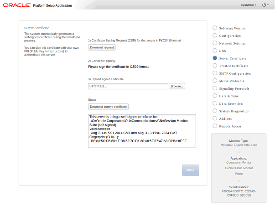The image size is (275, 207).
Task: Open the sysadmin user dropdown
Action: 249,5
